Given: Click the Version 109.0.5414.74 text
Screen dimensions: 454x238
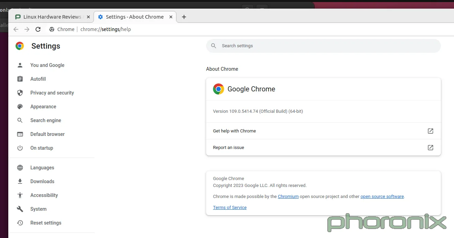Looking at the screenshot, I should click(x=258, y=111).
